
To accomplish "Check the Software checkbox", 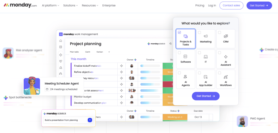I will (179, 53).
